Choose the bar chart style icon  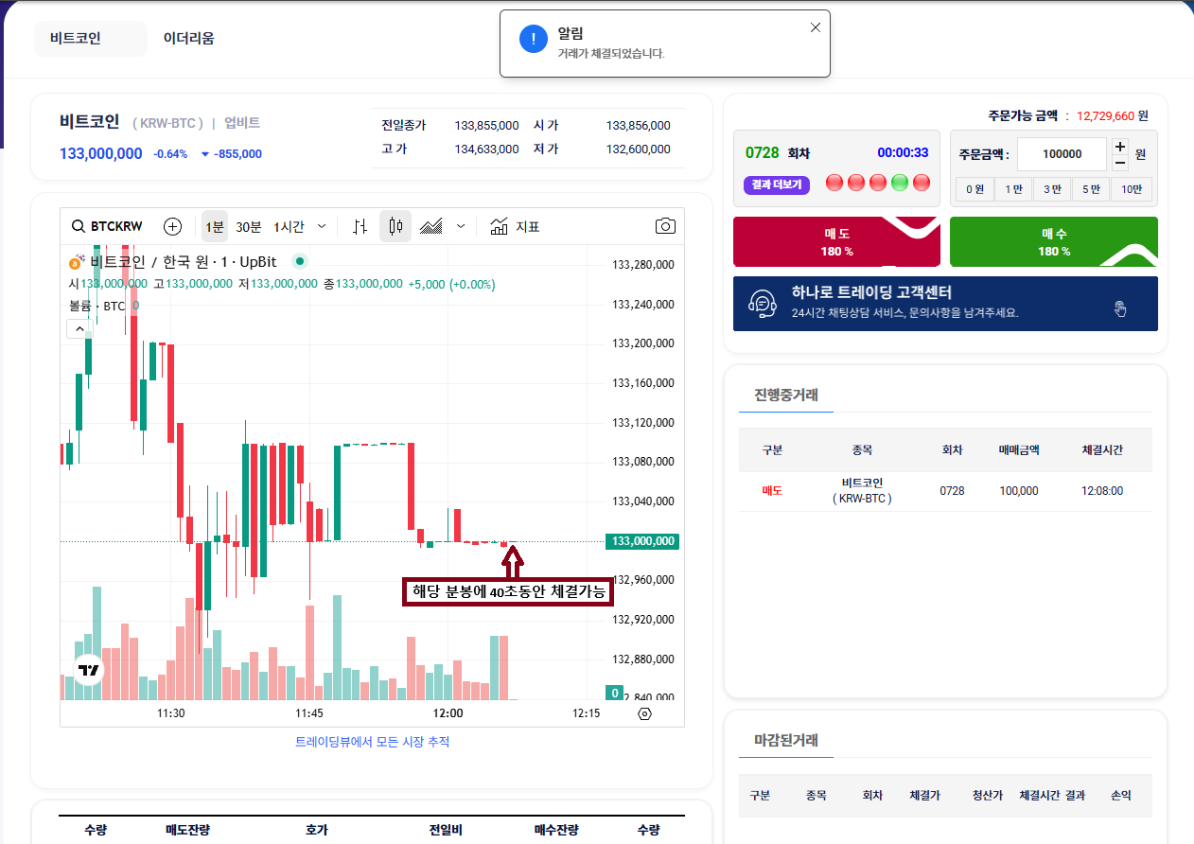[x=360, y=226]
